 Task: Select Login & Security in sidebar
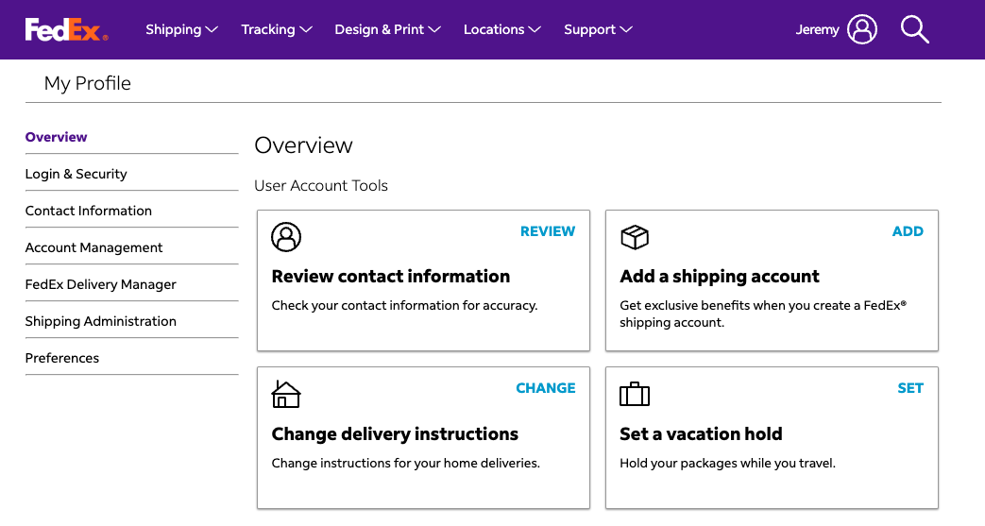(x=76, y=174)
